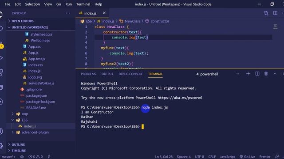Open the Run menu
Screen dimensions: 284x159
point(68,4)
